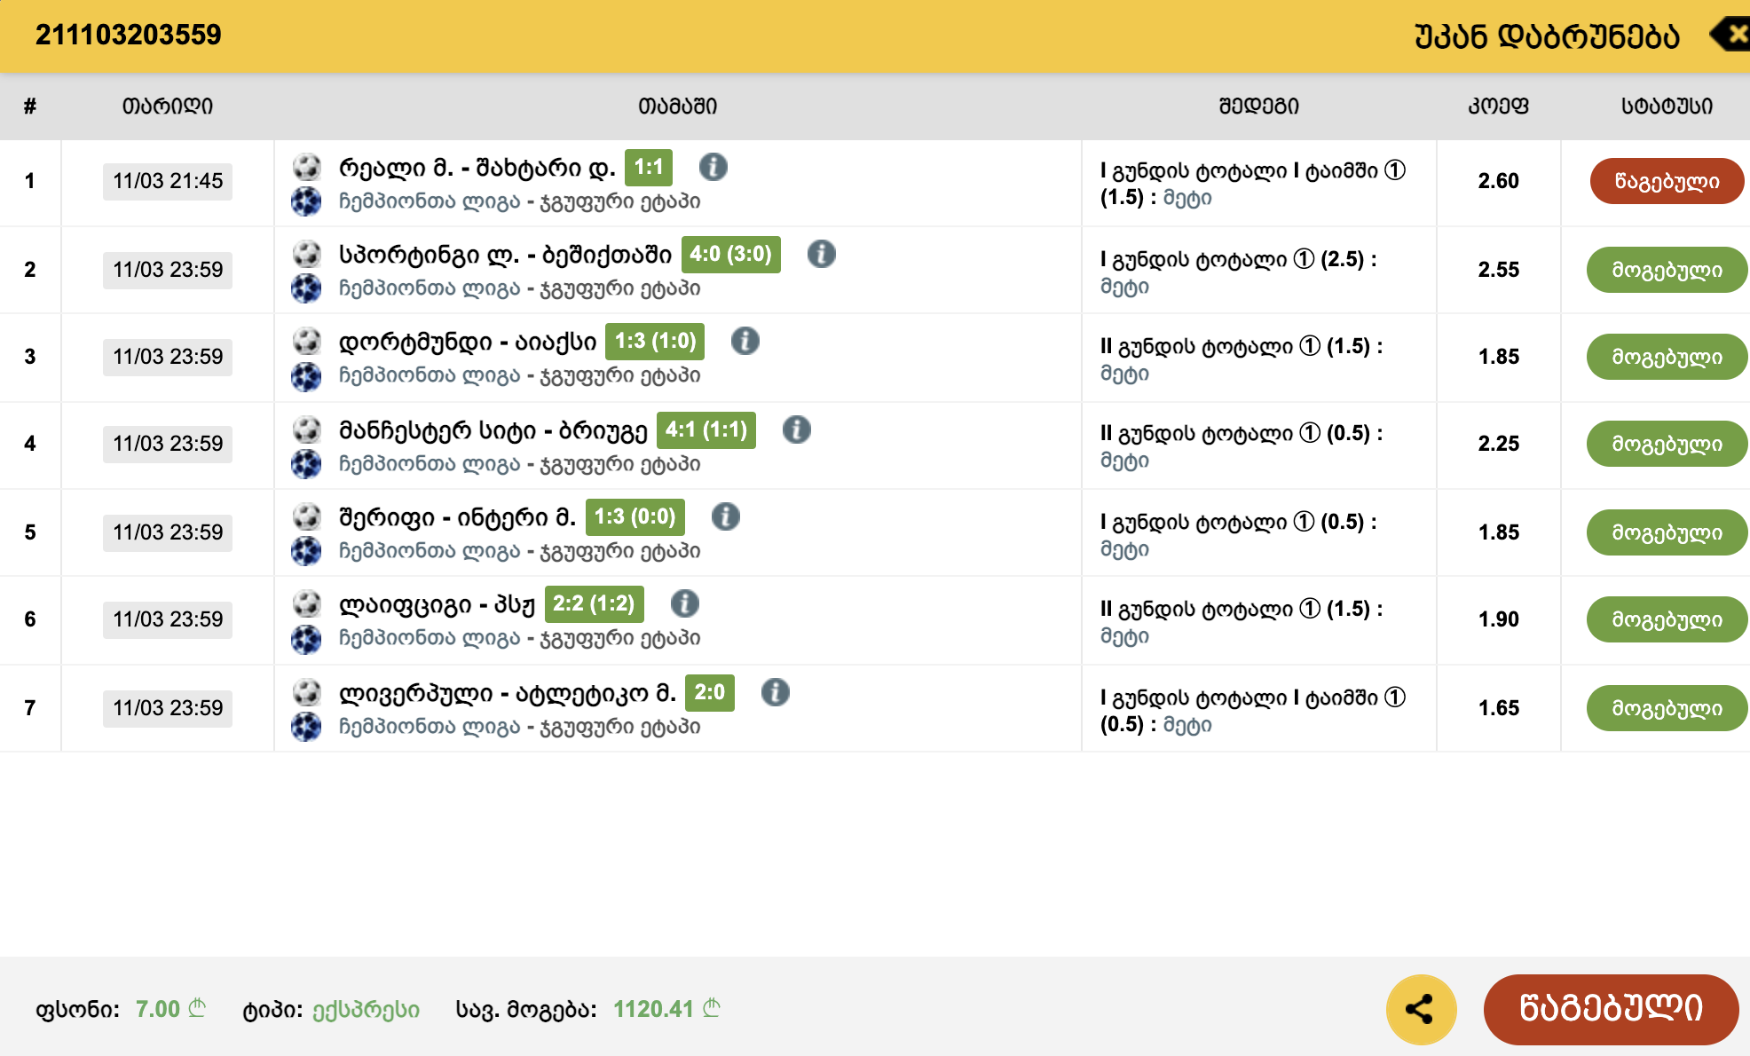This screenshot has height=1056, width=1750.
Task: Click soccer ball icon in row 3
Action: 306,341
